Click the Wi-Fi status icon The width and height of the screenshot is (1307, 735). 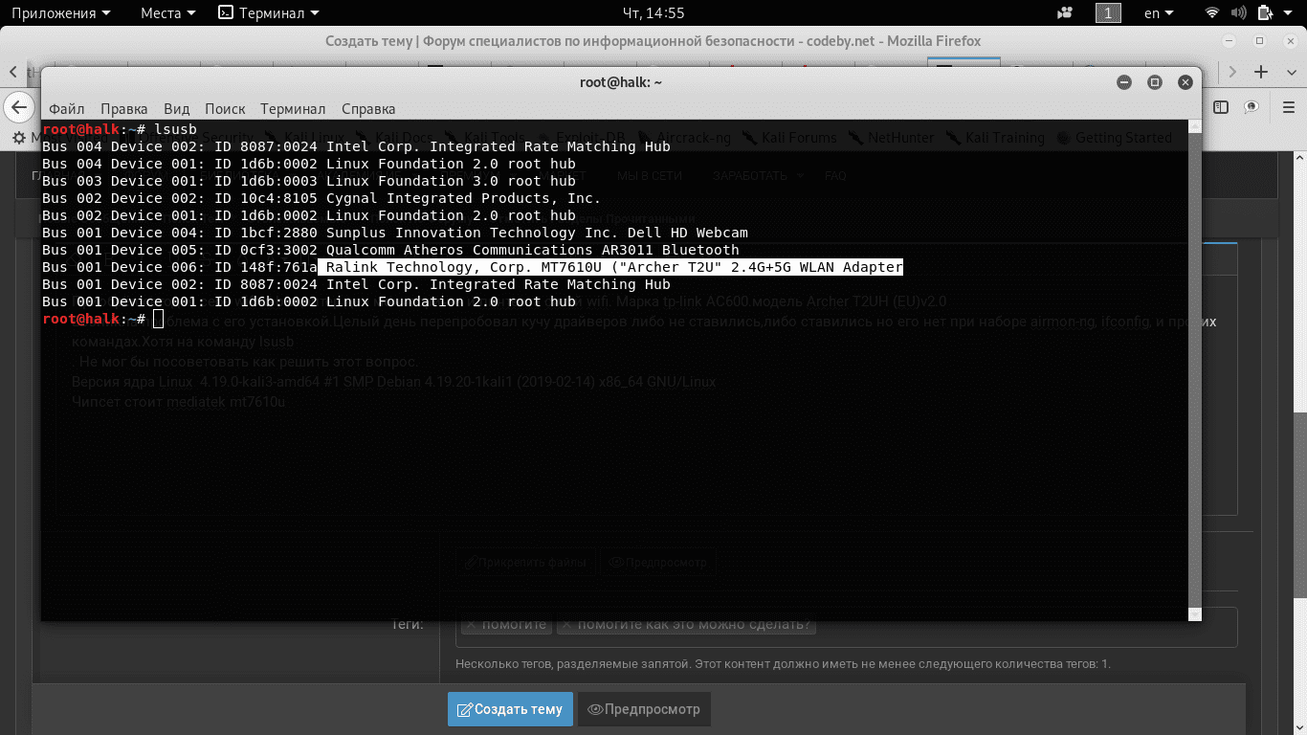click(x=1212, y=12)
